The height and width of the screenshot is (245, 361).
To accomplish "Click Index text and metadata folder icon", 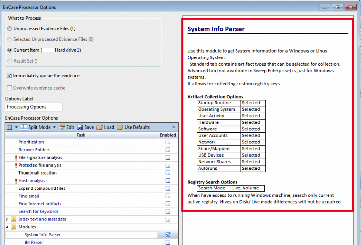I will [x=13, y=219].
